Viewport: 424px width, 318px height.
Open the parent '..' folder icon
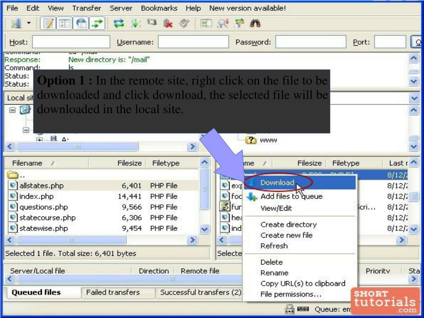coord(12,175)
